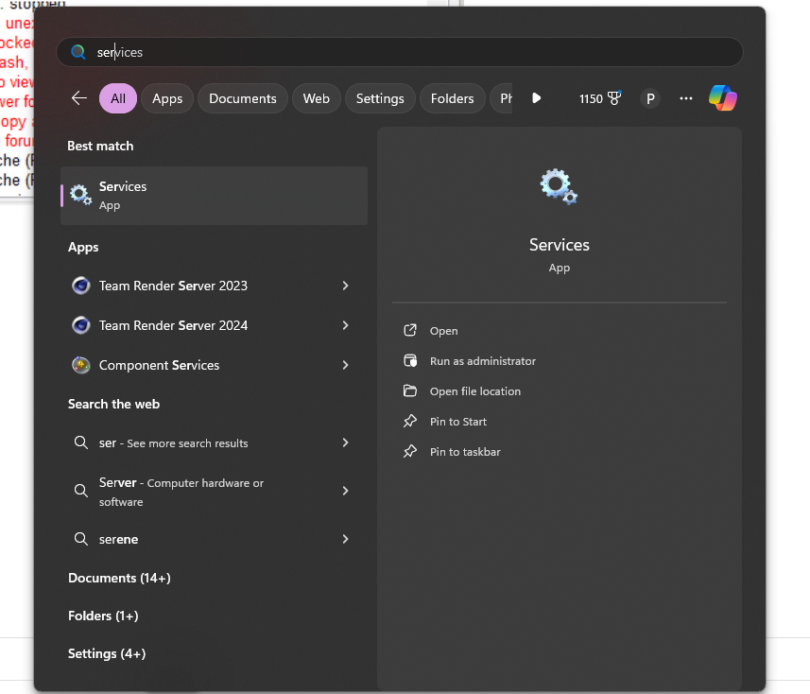Switch to the Apps filter tab
The image size is (810, 694).
coord(167,98)
